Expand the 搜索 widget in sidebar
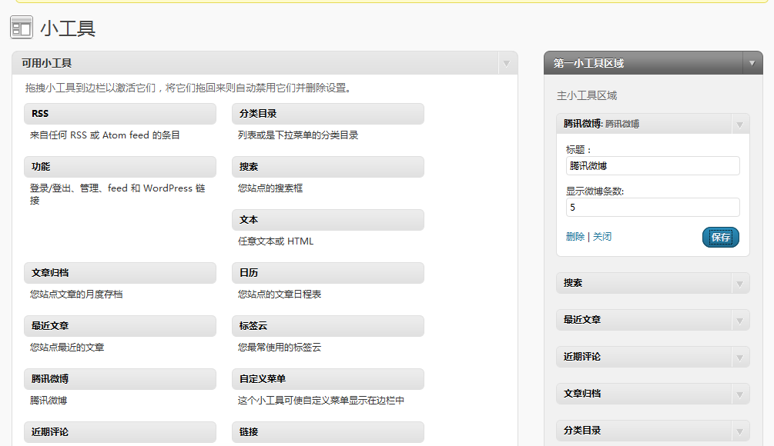This screenshot has width=774, height=446. [739, 284]
